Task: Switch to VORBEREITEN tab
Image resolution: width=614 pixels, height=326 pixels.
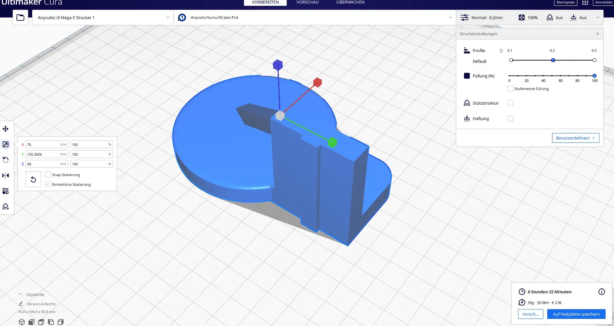Action: 265,3
